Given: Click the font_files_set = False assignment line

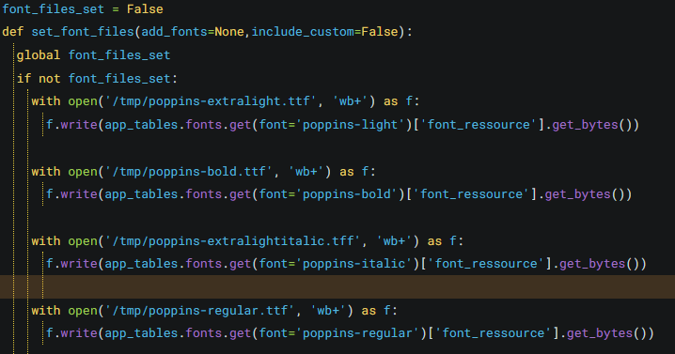Looking at the screenshot, I should tap(83, 9).
